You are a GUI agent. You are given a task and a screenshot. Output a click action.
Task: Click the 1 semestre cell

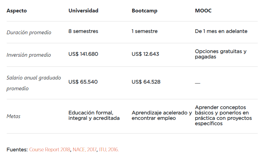click(x=145, y=31)
